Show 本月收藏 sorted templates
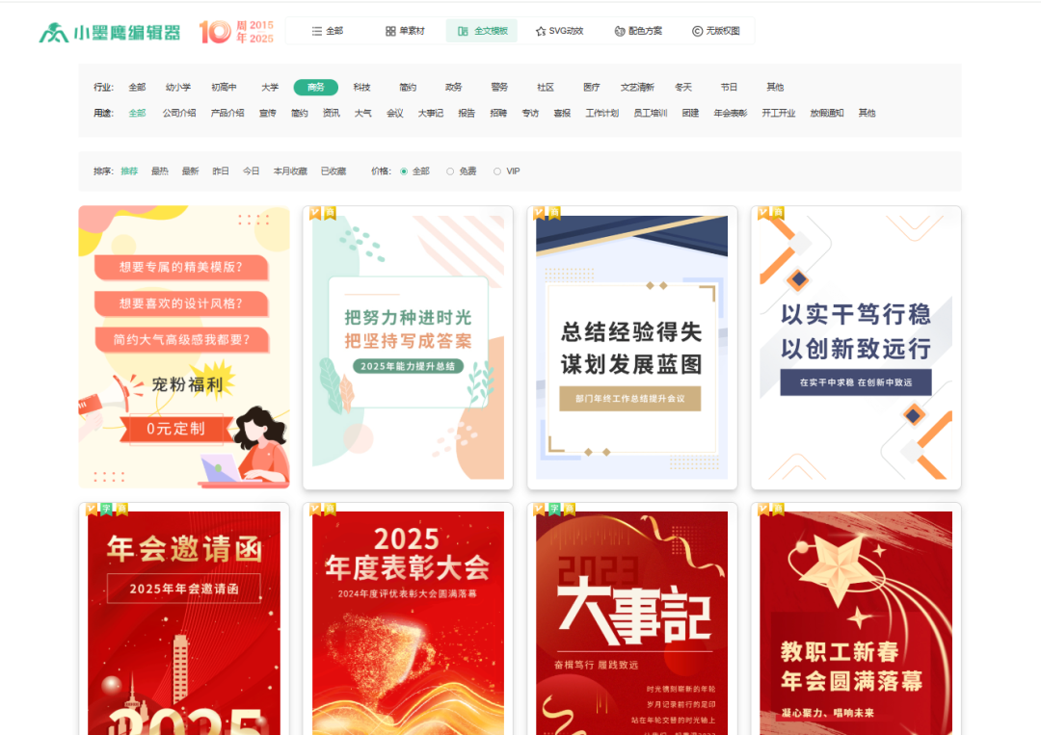The height and width of the screenshot is (735, 1041). (x=290, y=171)
